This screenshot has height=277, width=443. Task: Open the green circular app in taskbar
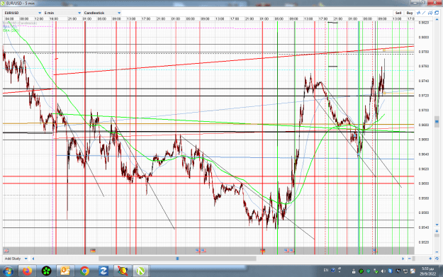coord(46,271)
